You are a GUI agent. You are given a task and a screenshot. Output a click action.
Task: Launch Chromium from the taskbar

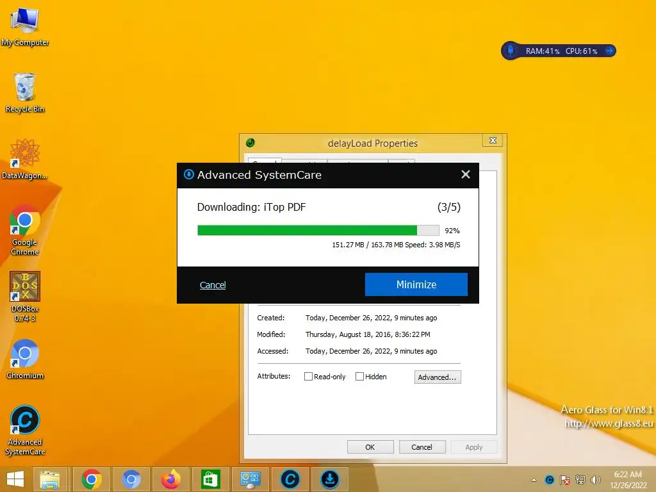tap(131, 479)
